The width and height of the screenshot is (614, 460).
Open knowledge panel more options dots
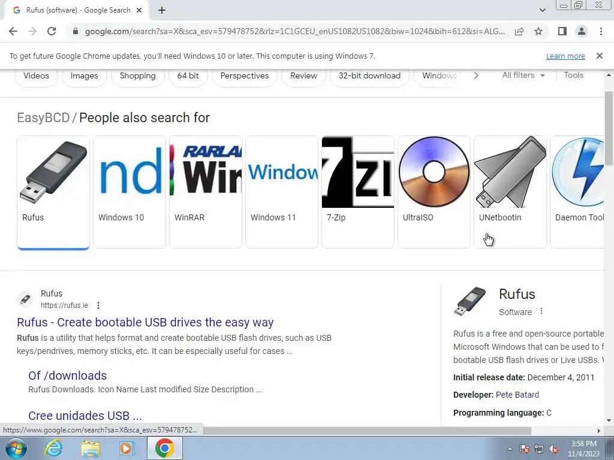pyautogui.click(x=541, y=311)
